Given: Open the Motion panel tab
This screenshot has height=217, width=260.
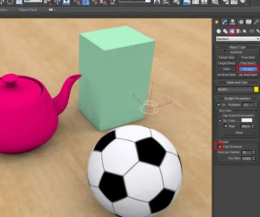Looking at the screenshot, I should [241, 22].
